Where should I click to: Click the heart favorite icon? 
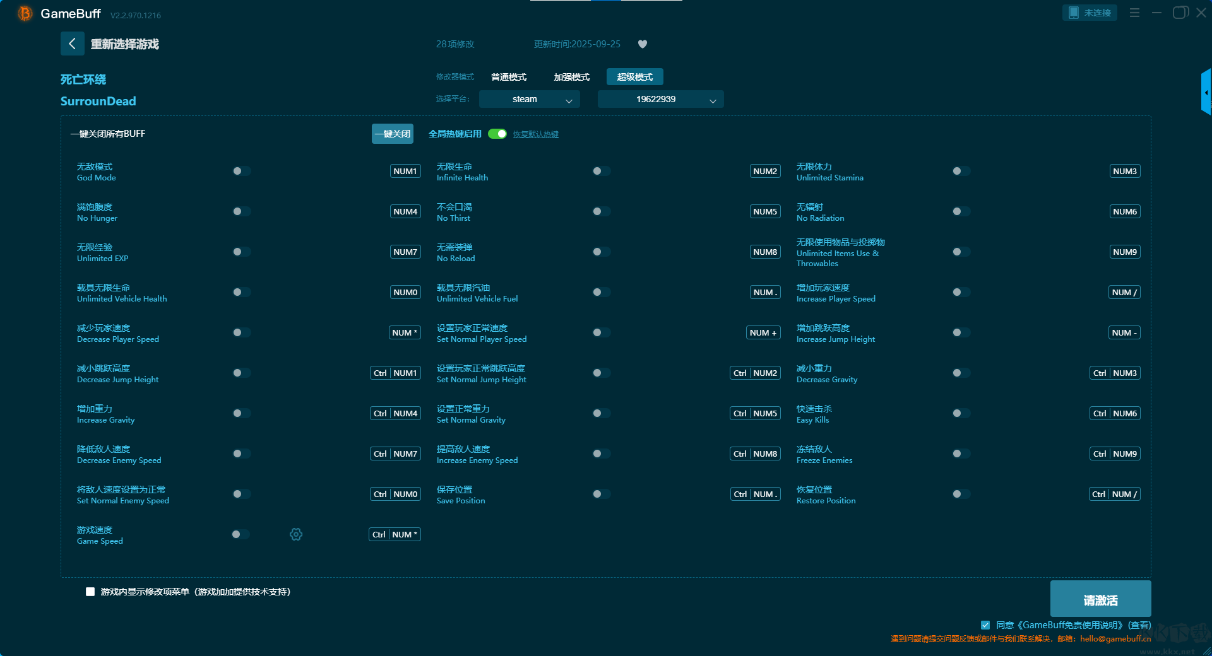click(x=643, y=44)
